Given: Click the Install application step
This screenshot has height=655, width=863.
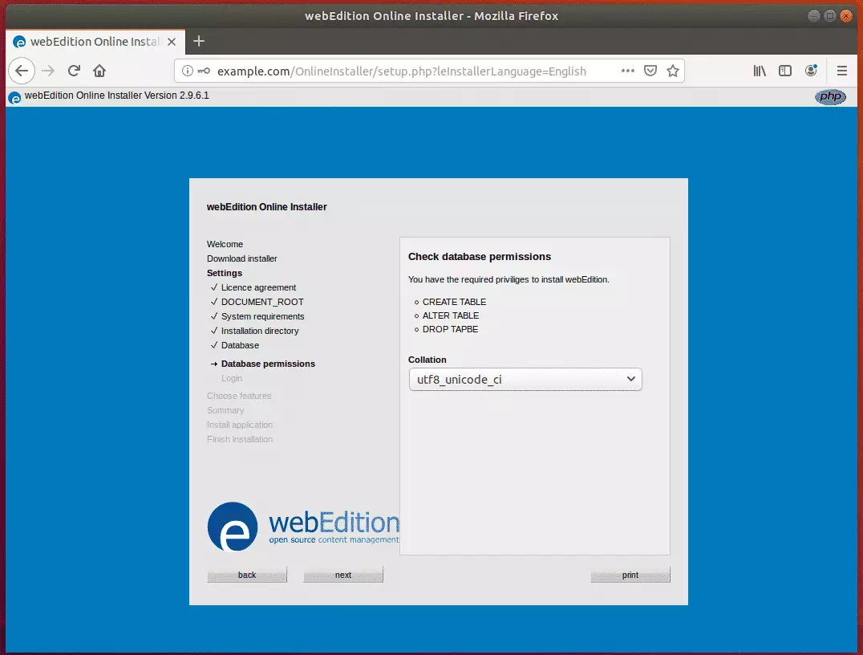Looking at the screenshot, I should (240, 425).
